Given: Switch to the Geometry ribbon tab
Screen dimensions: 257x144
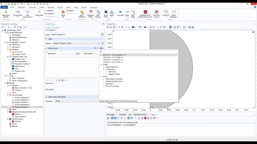Looking at the screenshot, I should (32, 7).
